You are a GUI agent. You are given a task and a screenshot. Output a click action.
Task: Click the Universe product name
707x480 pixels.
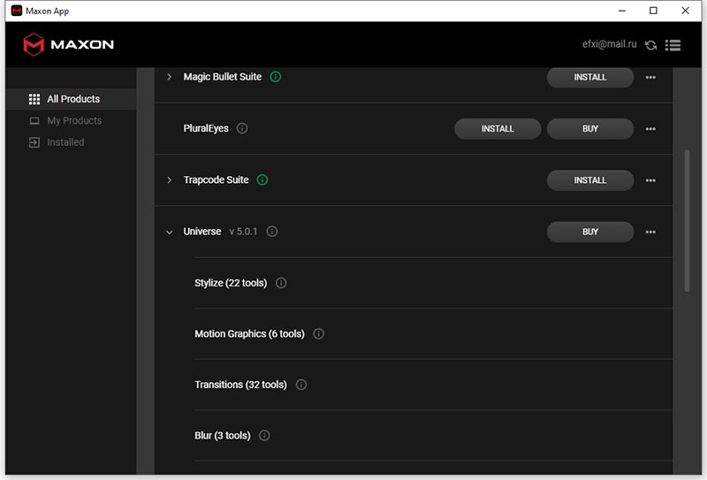point(202,232)
